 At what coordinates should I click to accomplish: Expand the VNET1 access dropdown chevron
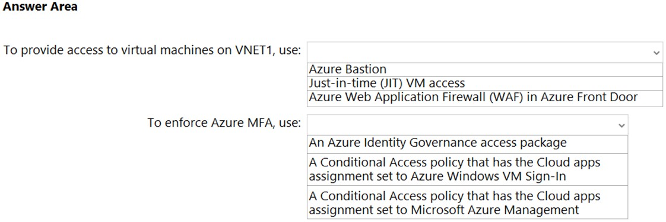click(655, 52)
